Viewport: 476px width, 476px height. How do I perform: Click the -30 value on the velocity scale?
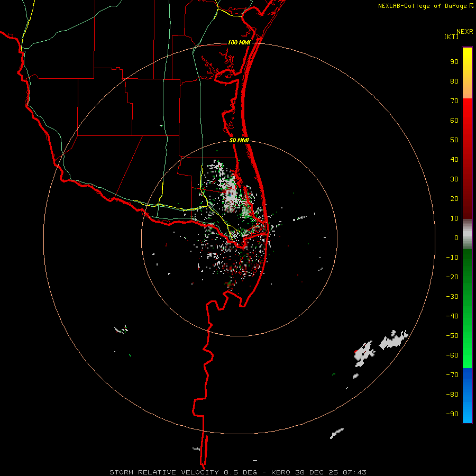click(452, 297)
